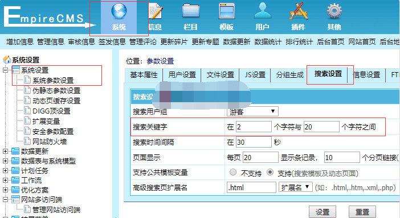The image size is (400, 218).
Task: Expand the 计划任务 tree node
Action: pyautogui.click(x=5, y=170)
